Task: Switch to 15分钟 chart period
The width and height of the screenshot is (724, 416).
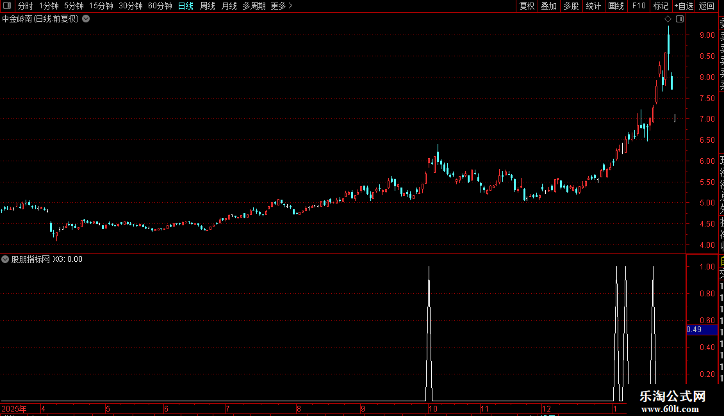Action: pos(101,6)
